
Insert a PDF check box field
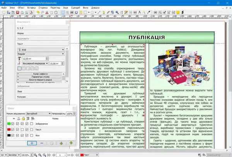(x=164, y=12)
